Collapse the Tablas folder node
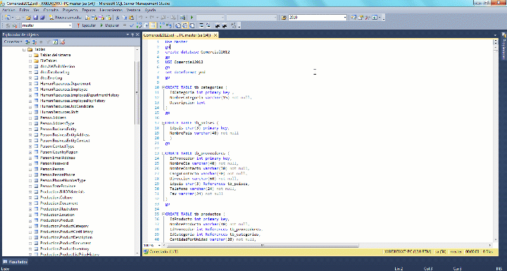This screenshot has height=271, width=507. click(x=24, y=49)
